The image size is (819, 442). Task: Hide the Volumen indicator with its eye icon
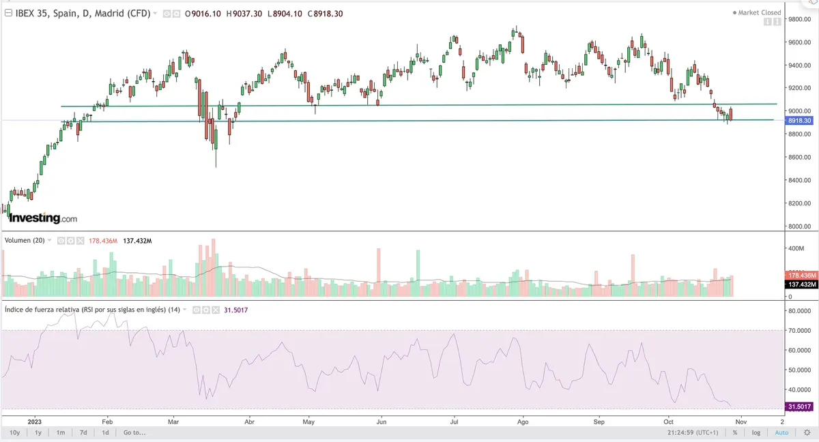point(61,241)
